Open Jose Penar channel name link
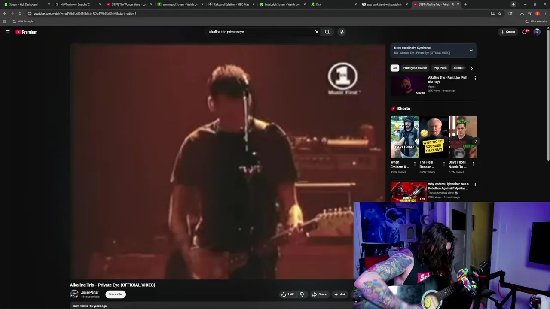 [90, 292]
